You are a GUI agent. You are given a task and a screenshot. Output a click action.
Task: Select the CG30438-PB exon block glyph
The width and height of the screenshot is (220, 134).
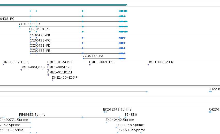tap(122, 38)
